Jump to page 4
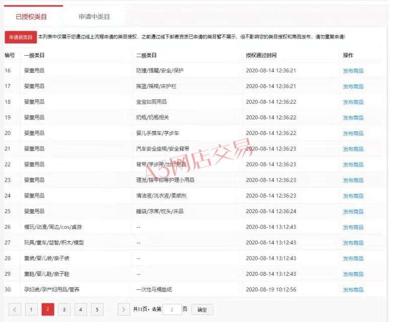The image size is (393, 322). (x=80, y=309)
